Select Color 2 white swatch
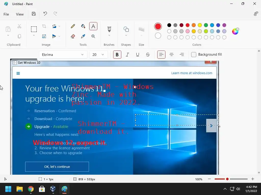261x195 pixels. (158, 36)
